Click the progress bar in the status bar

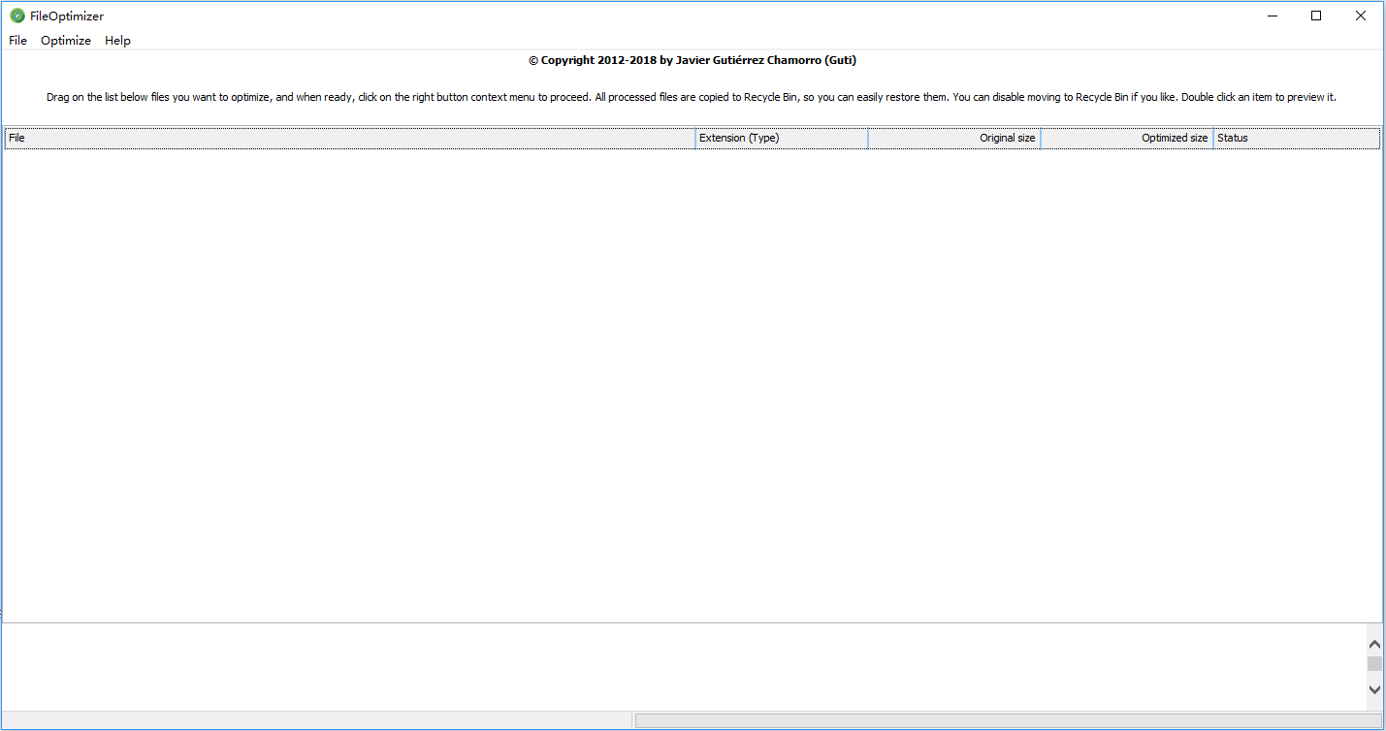click(x=1009, y=720)
